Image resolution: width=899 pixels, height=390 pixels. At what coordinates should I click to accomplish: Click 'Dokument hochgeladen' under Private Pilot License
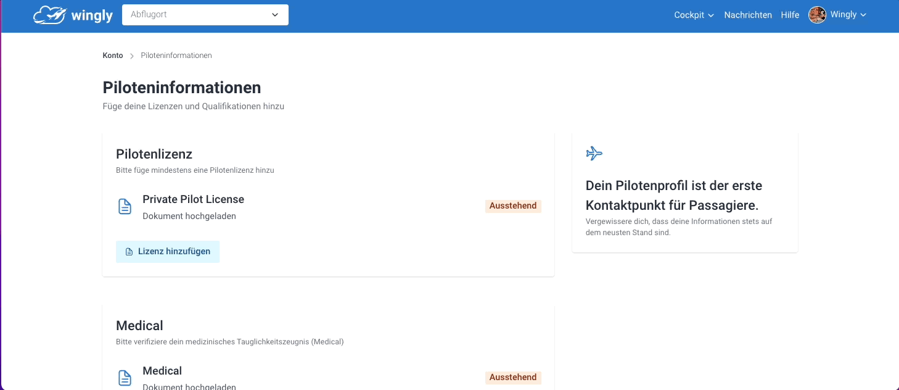pos(189,217)
